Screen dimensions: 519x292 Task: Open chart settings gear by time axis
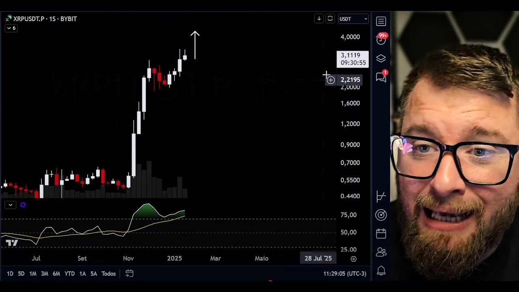(x=354, y=259)
